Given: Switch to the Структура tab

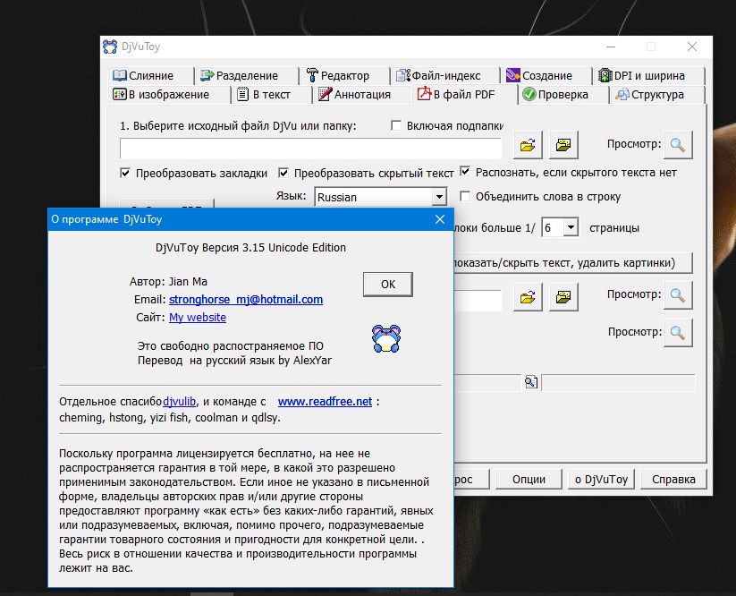Looking at the screenshot, I should (x=657, y=94).
